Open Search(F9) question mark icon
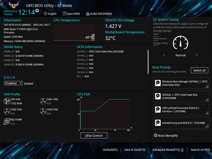The height and width of the screenshot is (159, 212). tap(64, 14)
